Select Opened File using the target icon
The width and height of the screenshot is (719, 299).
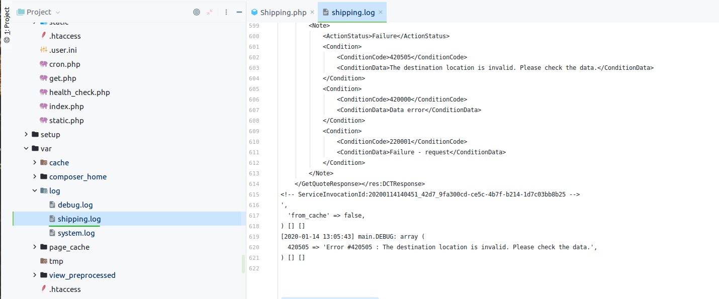click(197, 12)
